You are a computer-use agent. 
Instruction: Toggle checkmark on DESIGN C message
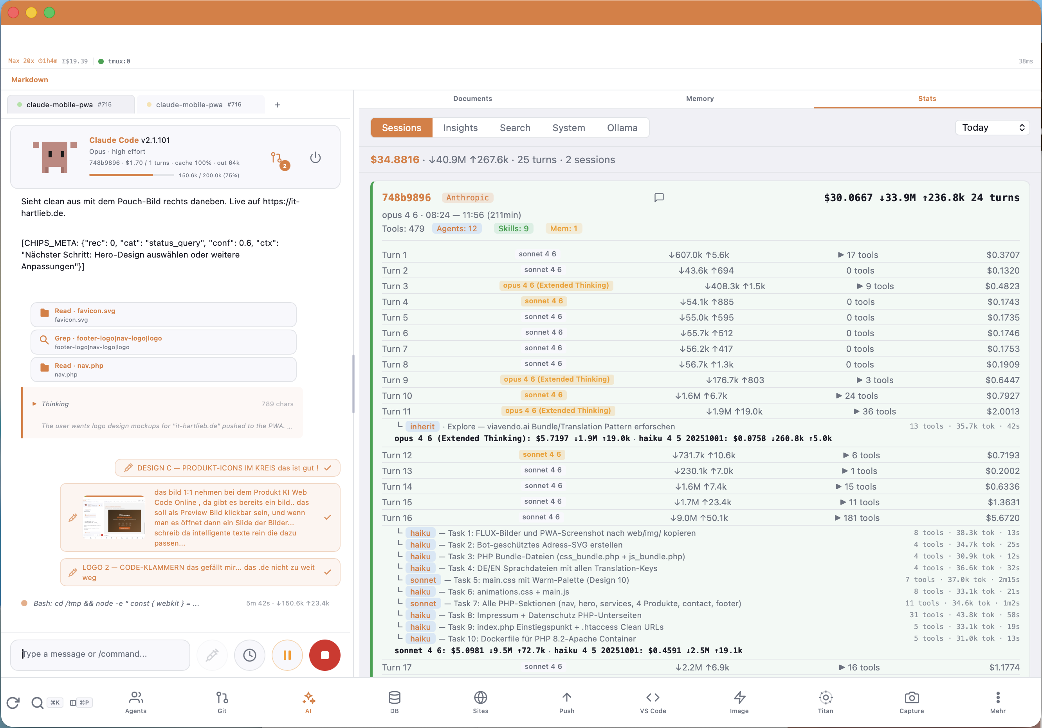[328, 468]
